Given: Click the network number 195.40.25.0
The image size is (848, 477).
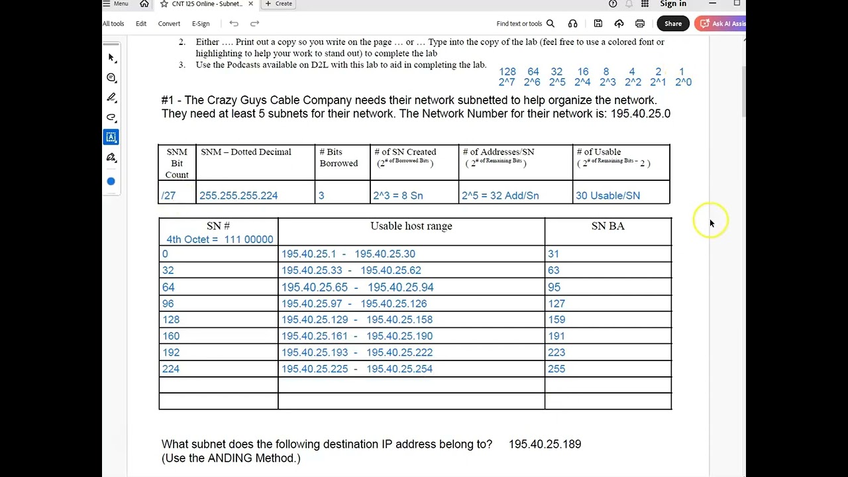Looking at the screenshot, I should 640,113.
